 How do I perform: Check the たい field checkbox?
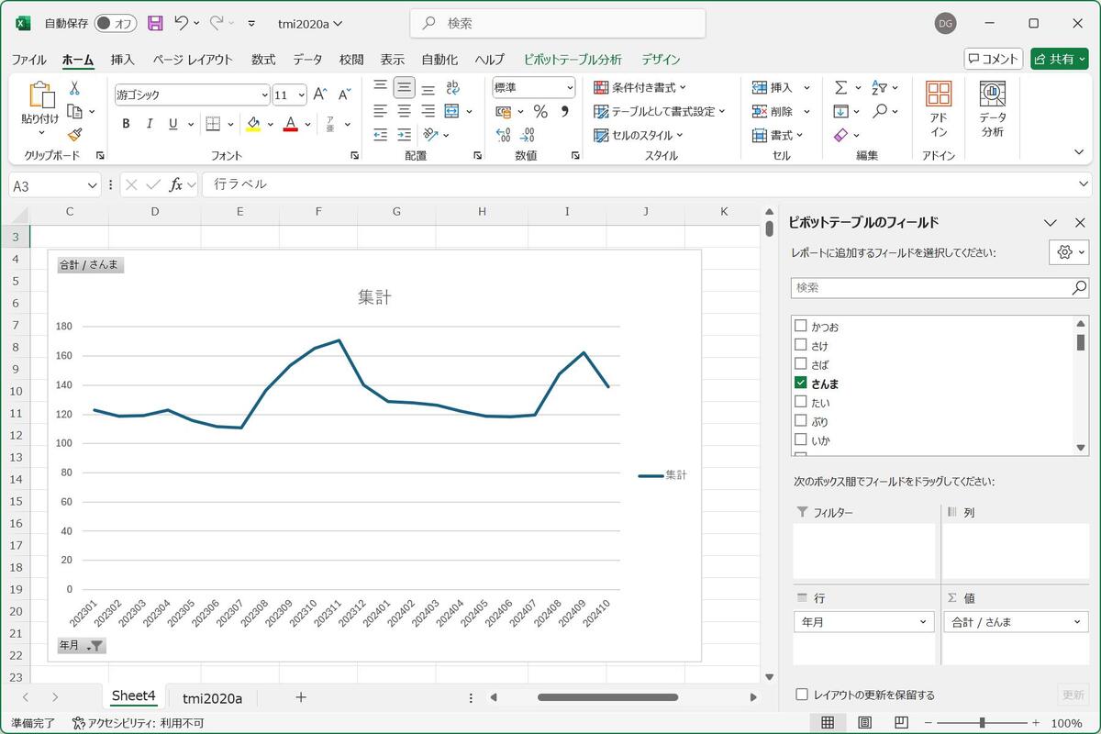[x=800, y=402]
